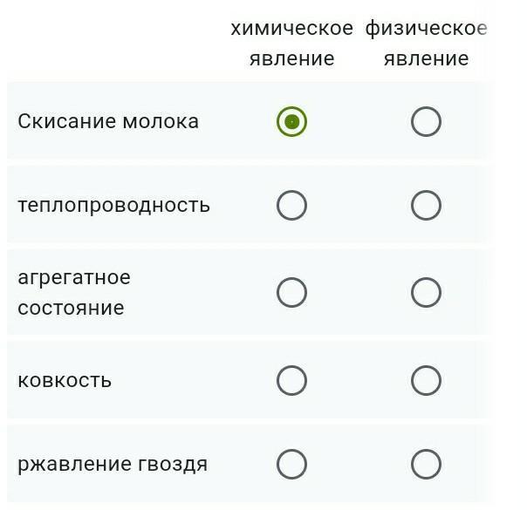
Task: Click the ржавление гвоздя row label
Action: 113,465
